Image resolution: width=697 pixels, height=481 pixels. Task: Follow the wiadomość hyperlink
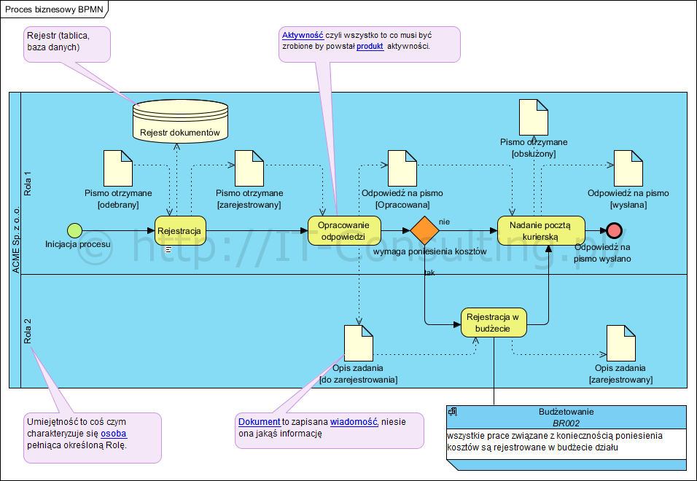(x=354, y=422)
